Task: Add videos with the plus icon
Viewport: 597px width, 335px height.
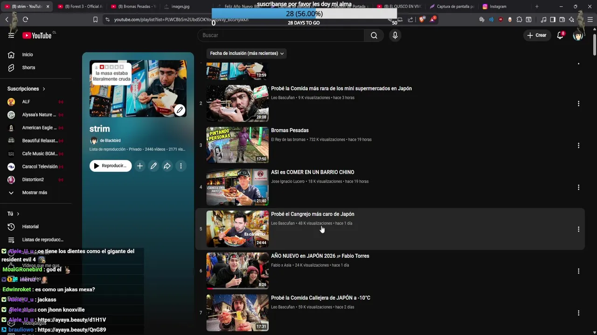Action: 140,166
